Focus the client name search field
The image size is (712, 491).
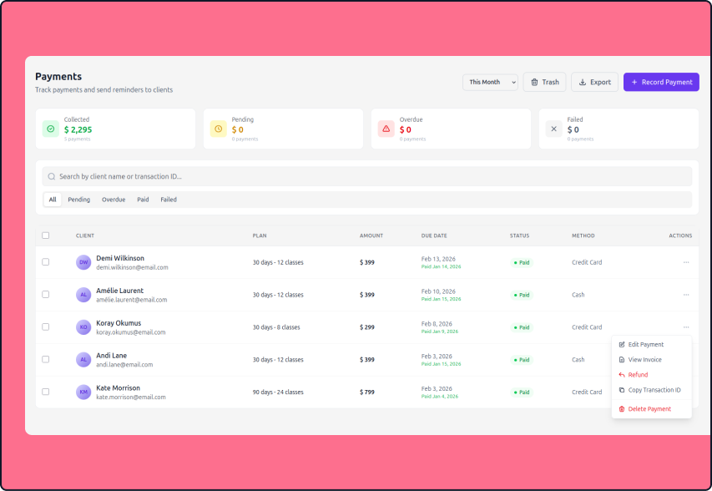(x=367, y=176)
